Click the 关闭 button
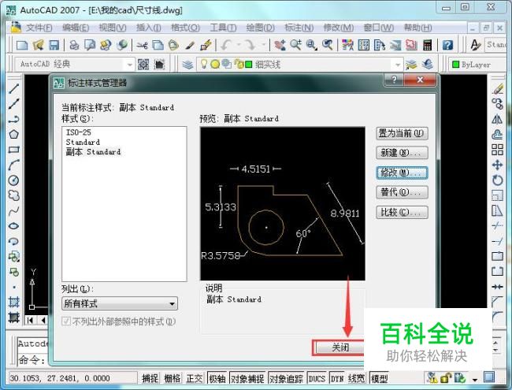The image size is (512, 390). [x=339, y=347]
